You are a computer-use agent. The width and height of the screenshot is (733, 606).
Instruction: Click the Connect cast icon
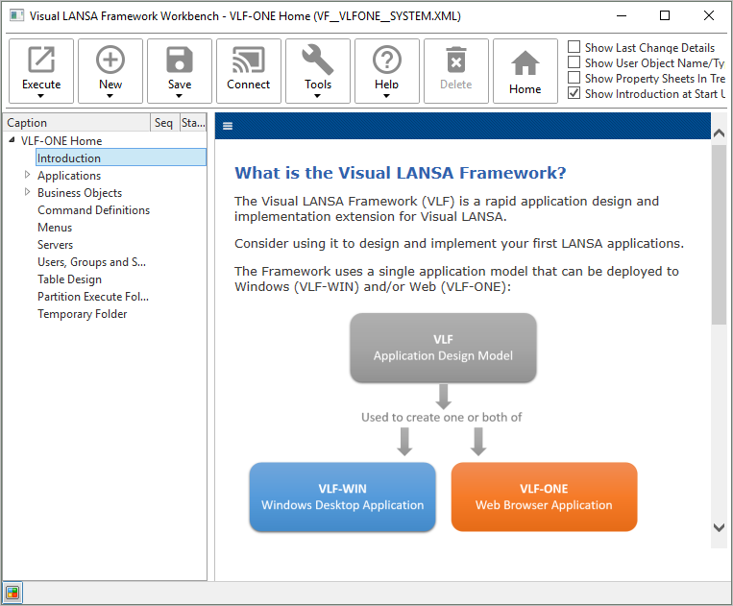click(249, 60)
